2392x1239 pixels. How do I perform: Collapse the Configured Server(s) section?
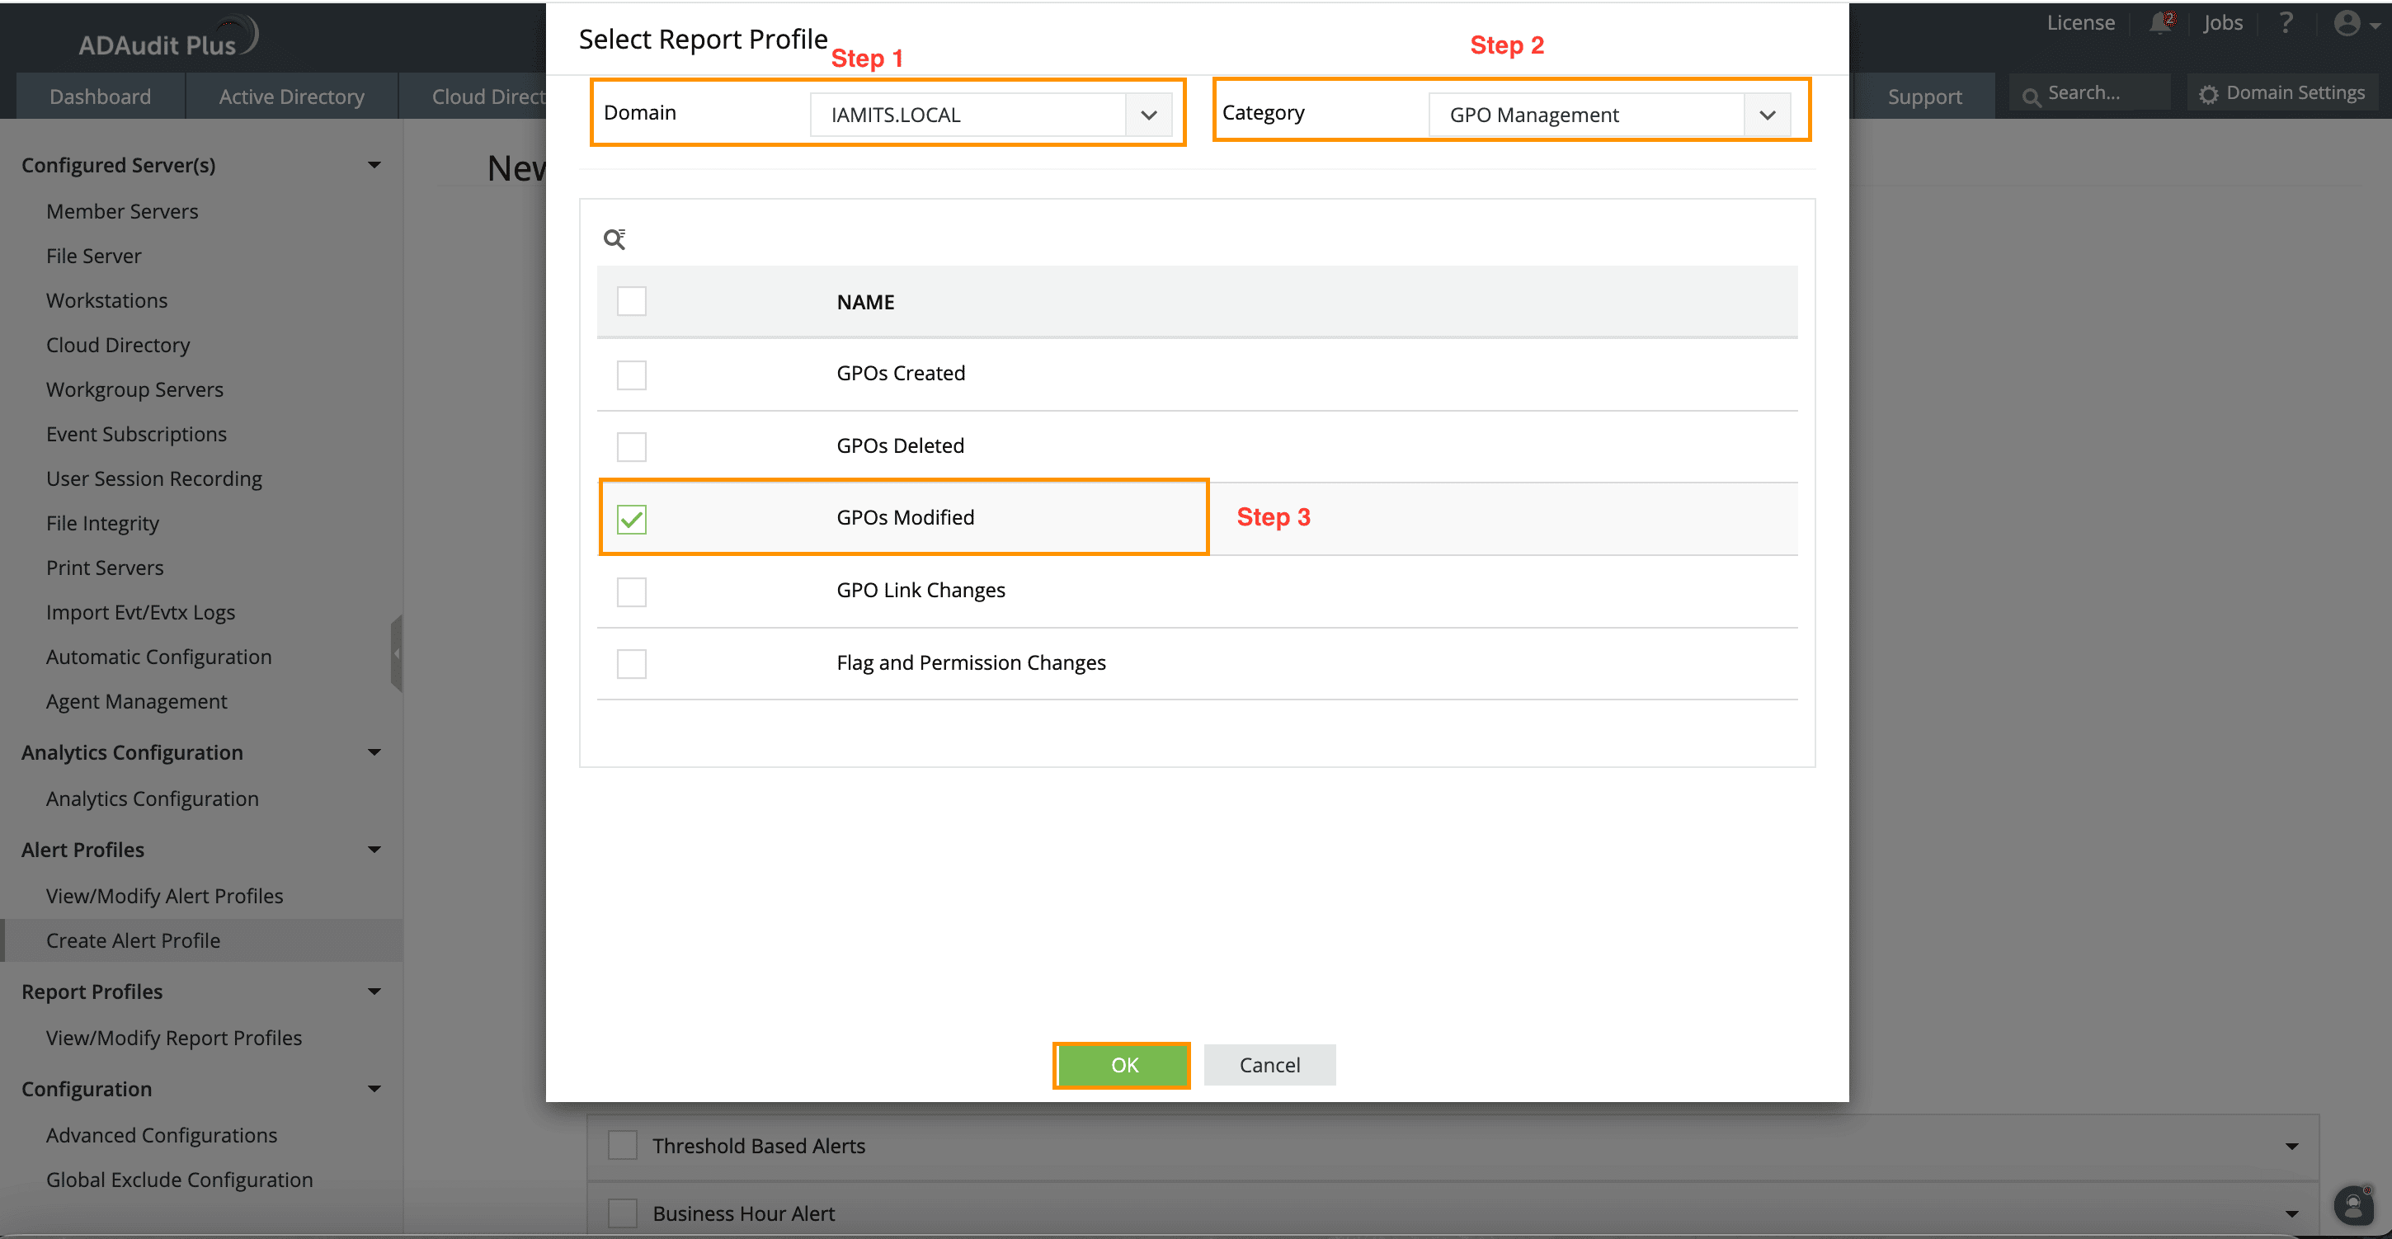click(x=374, y=165)
